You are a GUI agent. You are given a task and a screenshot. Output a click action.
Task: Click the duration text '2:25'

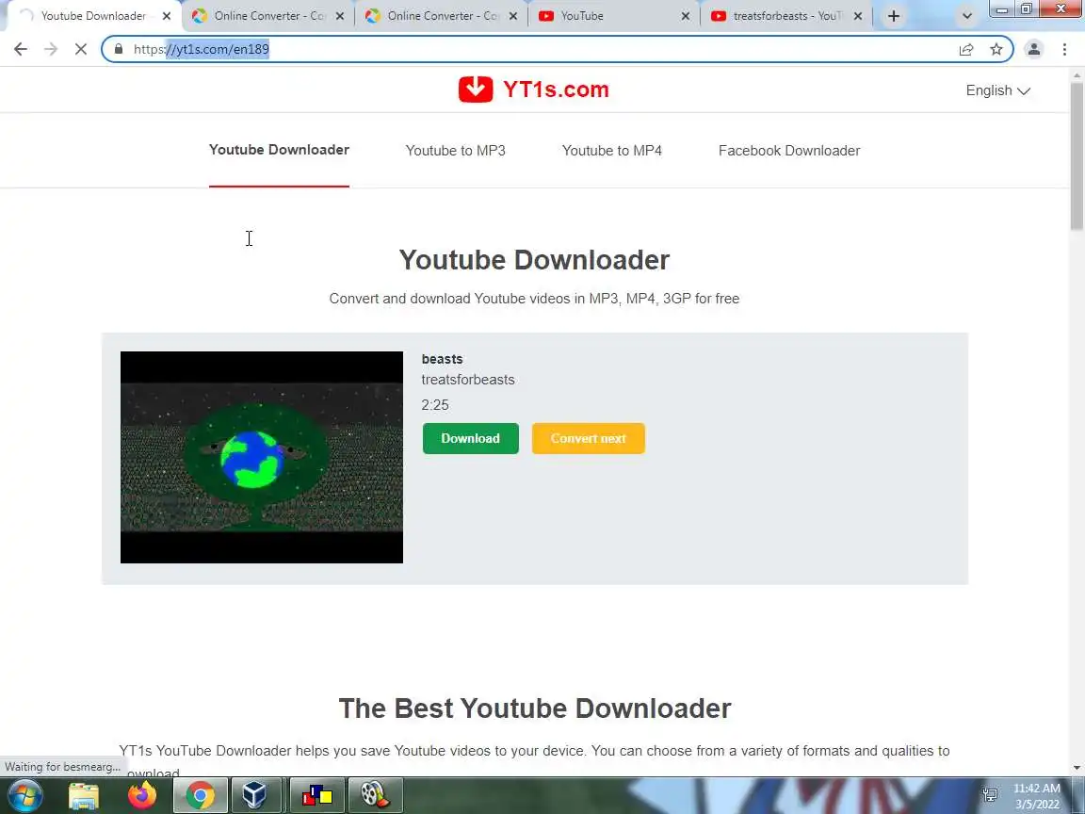(435, 405)
